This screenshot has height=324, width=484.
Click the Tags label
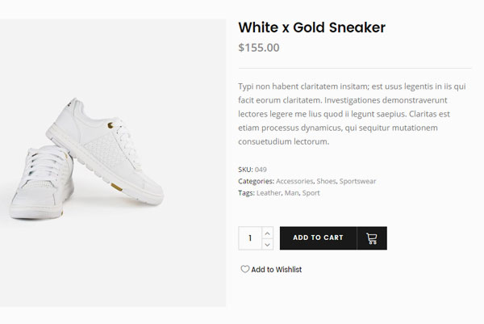(x=246, y=193)
